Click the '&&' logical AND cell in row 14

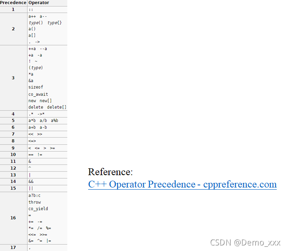pyautogui.click(x=47, y=182)
